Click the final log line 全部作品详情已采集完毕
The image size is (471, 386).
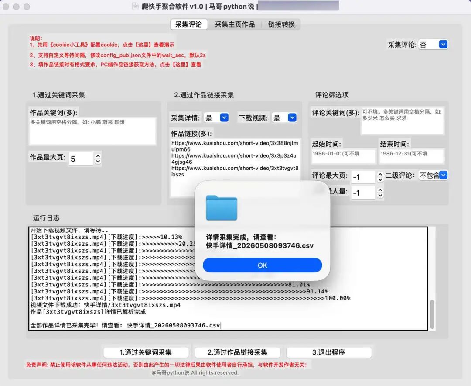coord(125,325)
